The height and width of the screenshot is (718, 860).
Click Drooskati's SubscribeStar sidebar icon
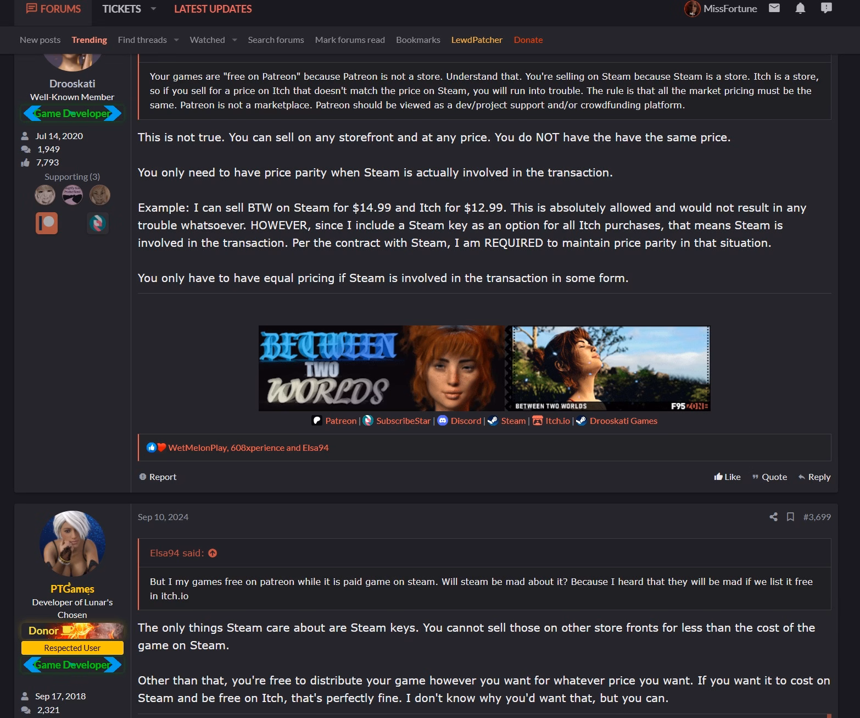(x=98, y=223)
